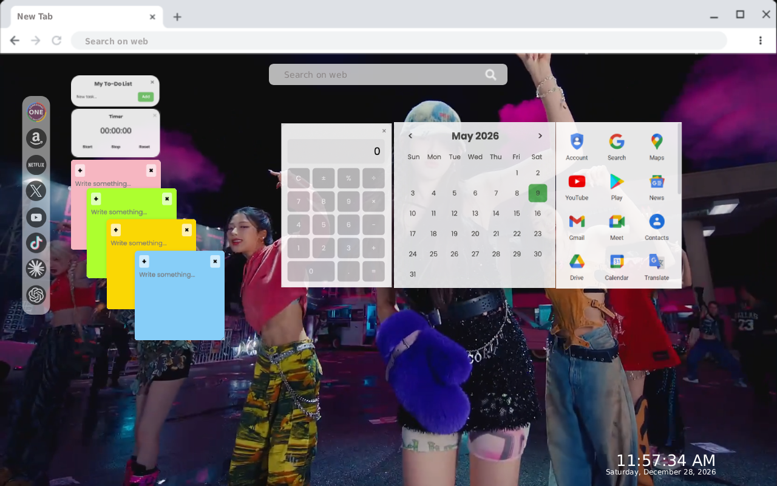Viewport: 777px width, 486px height.
Task: Add new note from green sticky
Action: (96, 199)
